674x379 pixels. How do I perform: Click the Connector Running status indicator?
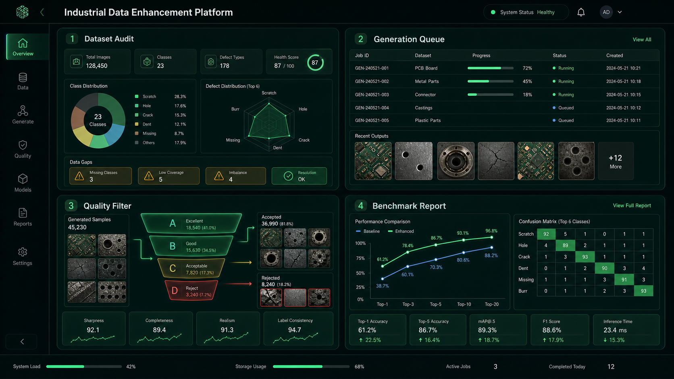click(563, 95)
